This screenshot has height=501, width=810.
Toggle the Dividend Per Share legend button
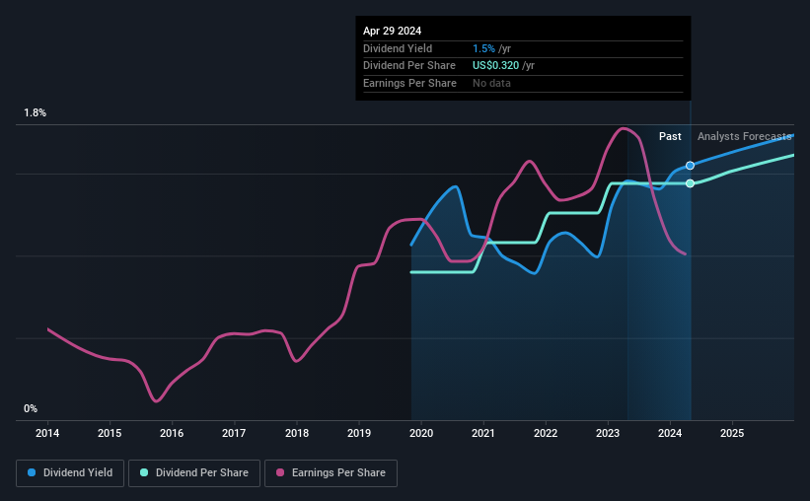click(x=194, y=473)
